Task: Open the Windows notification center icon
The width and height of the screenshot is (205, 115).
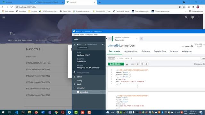Action: coord(201,112)
